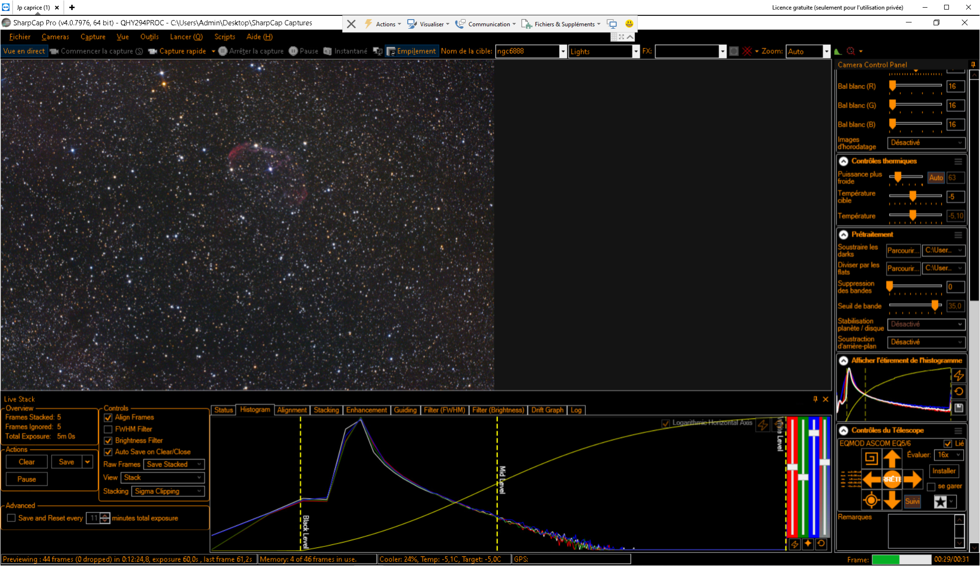
Task: Click the crosshair target icon in telescope controls
Action: click(x=871, y=500)
